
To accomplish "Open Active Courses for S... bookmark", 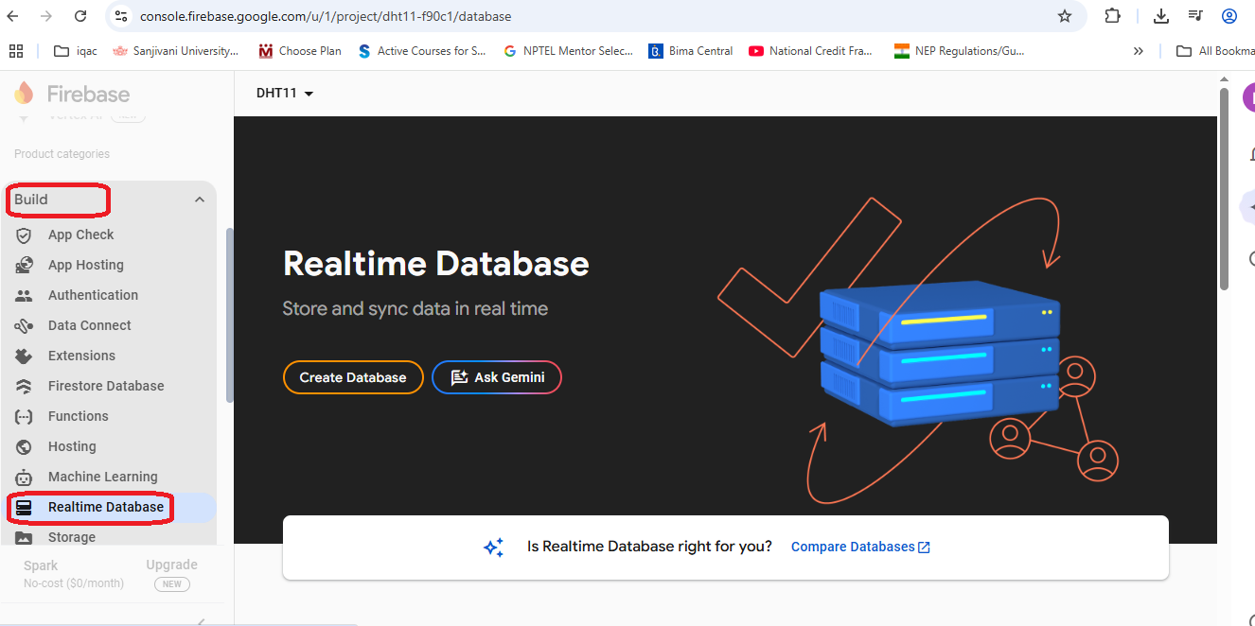I will [x=422, y=51].
